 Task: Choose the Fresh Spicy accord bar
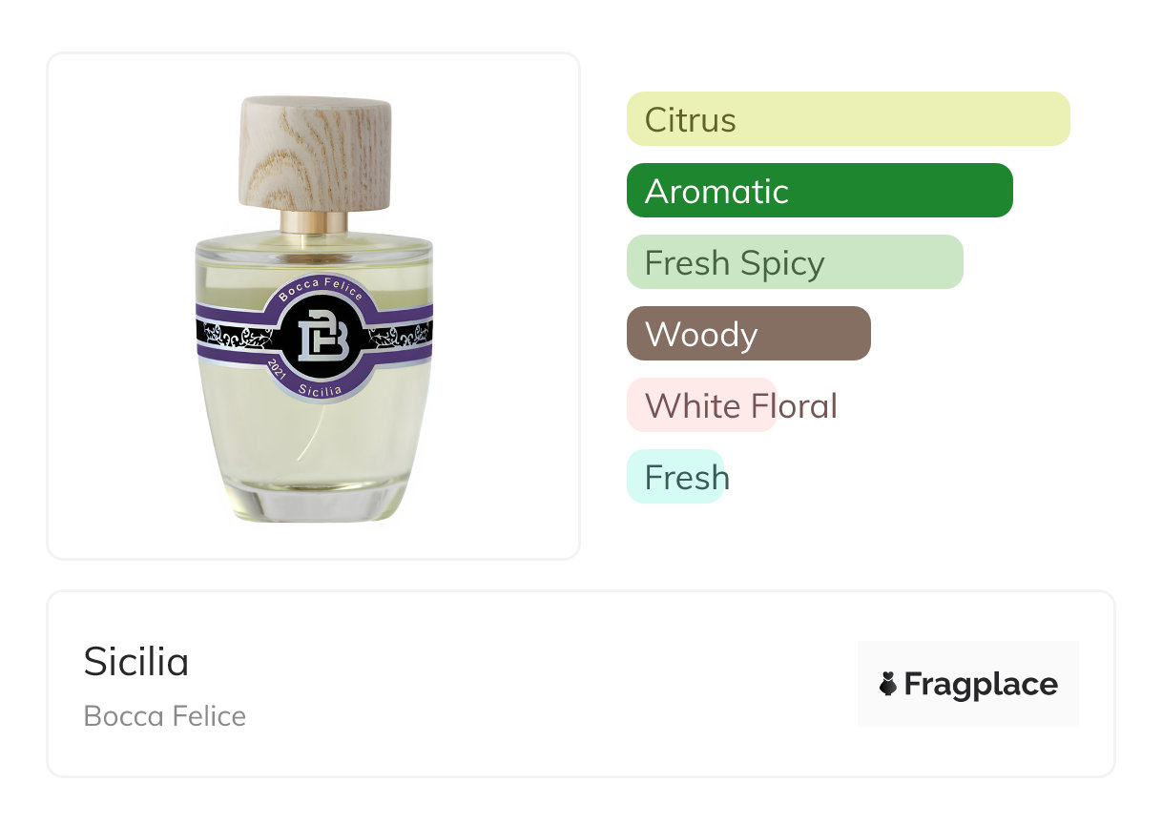pos(794,262)
